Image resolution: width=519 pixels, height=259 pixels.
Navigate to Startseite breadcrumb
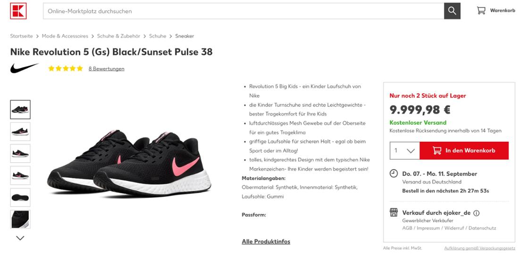coord(22,36)
